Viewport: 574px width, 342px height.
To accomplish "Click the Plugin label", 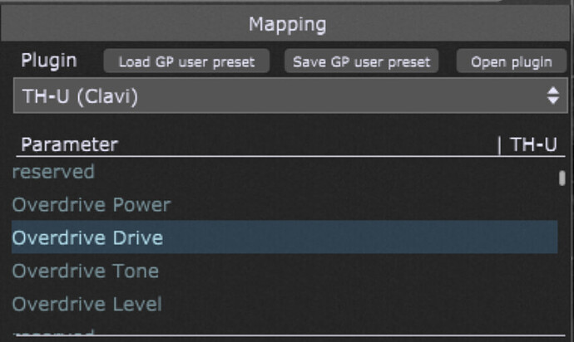I will 49,61.
